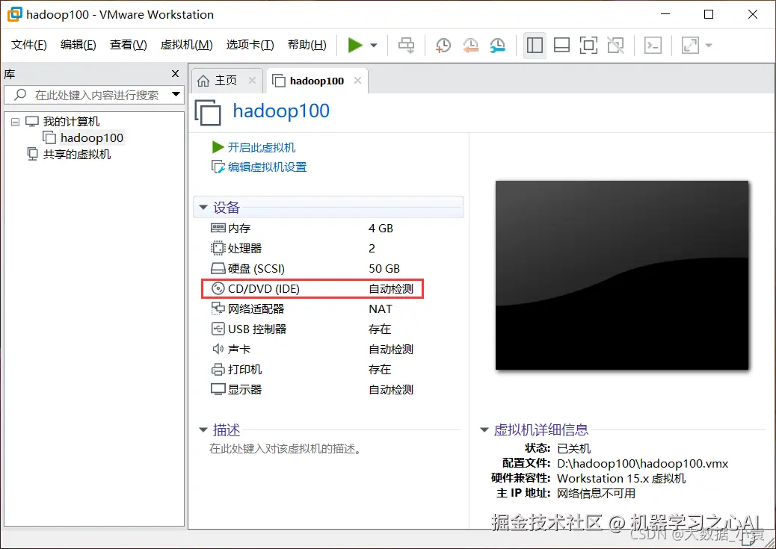Click the processor count value 2
This screenshot has width=776, height=549.
pos(372,248)
